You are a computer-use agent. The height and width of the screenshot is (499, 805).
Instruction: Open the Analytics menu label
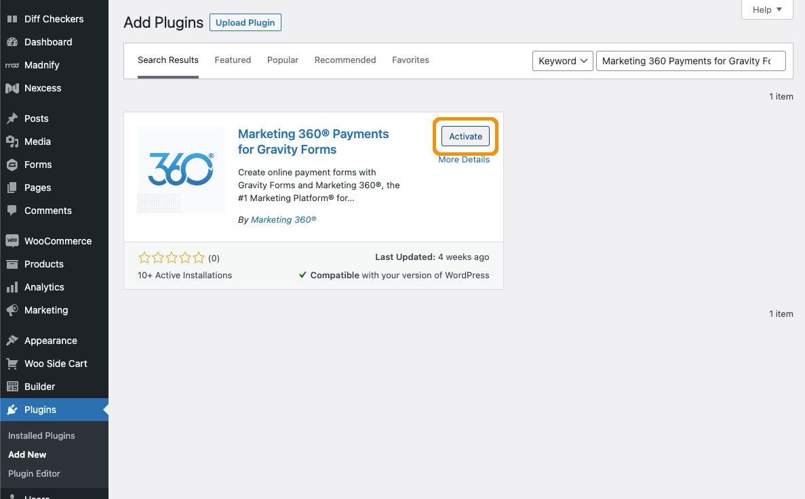(44, 287)
